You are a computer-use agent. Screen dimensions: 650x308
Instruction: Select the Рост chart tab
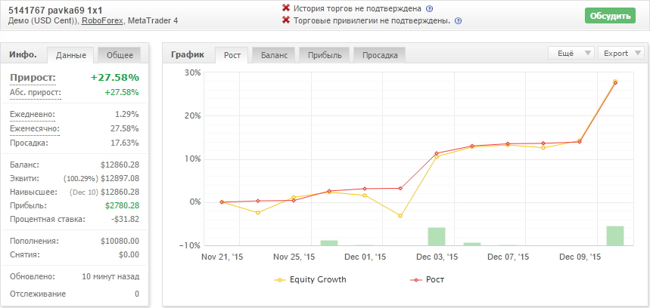(x=232, y=55)
